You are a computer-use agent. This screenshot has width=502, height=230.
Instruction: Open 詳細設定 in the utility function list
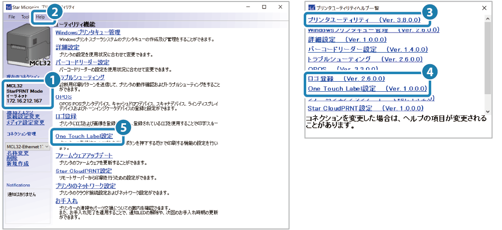click(x=68, y=47)
